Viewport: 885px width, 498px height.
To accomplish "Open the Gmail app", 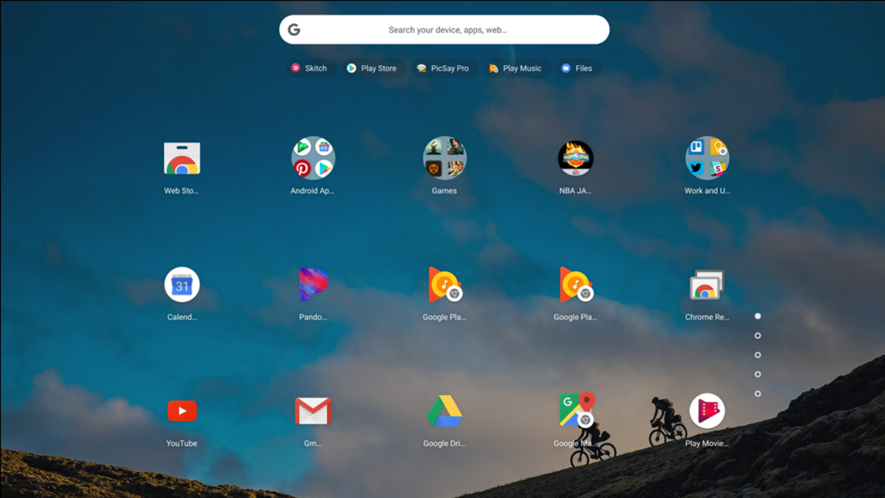I will point(313,411).
